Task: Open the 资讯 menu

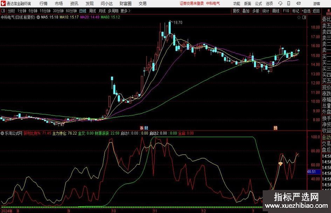Action: (74, 3)
